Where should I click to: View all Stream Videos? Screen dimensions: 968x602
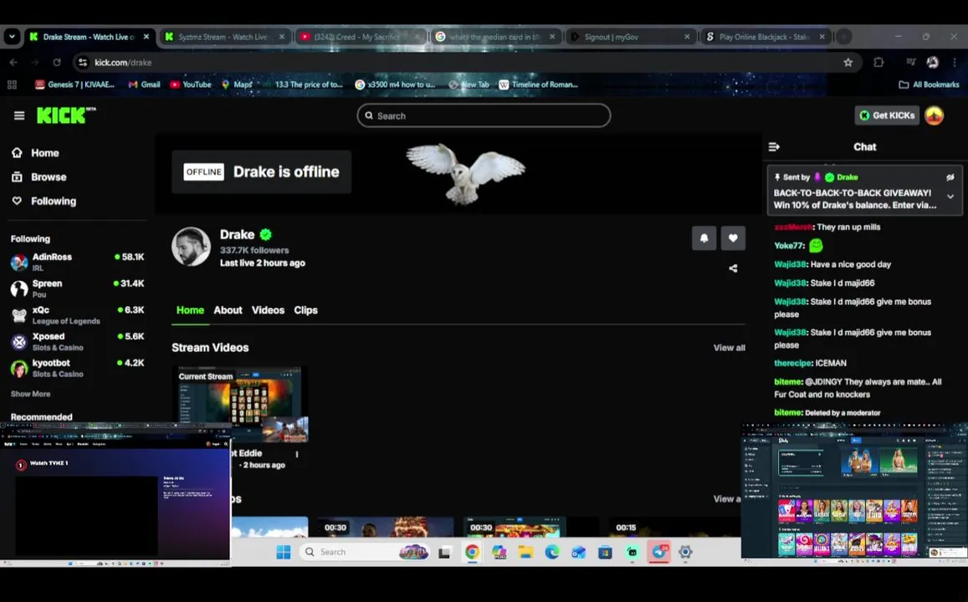[729, 348]
